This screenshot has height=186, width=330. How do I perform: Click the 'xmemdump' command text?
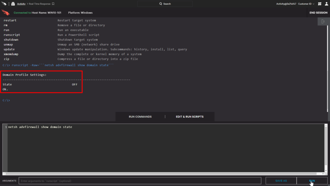(11, 54)
